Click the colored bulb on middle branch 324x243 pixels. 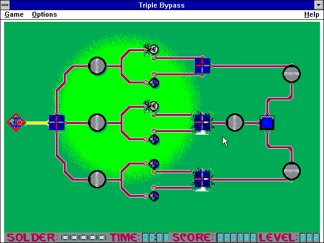(154, 140)
